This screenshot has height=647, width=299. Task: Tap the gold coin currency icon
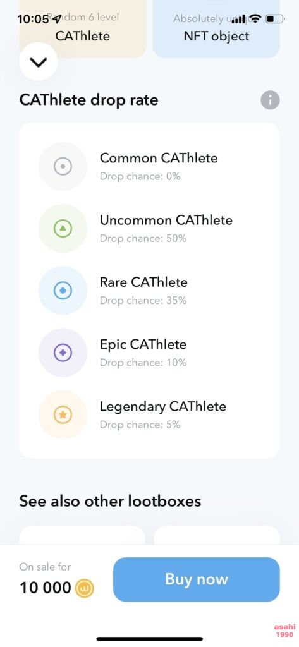(x=84, y=588)
